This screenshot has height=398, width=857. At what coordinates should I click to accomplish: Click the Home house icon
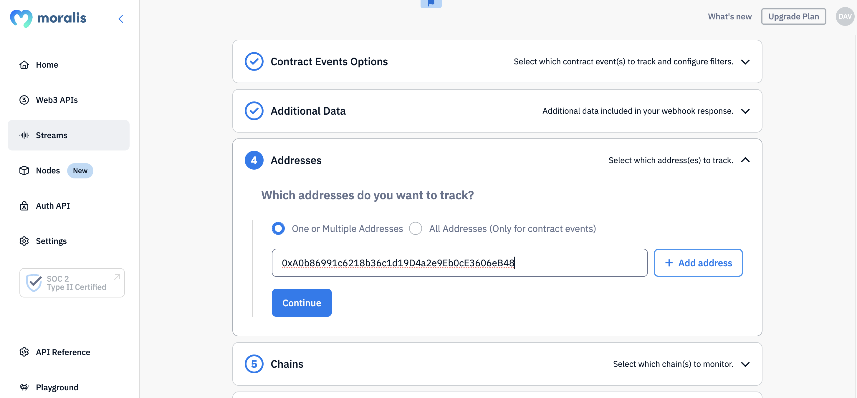click(24, 65)
